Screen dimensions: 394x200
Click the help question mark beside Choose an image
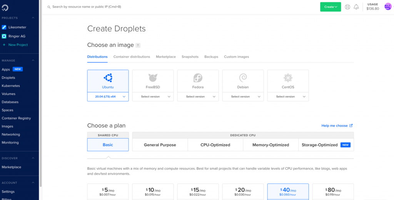pyautogui.click(x=138, y=45)
